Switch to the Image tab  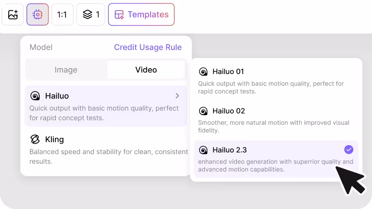click(x=66, y=70)
